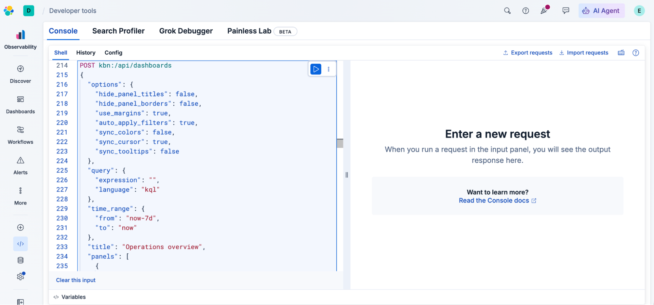Collapse the side navigation panel icon
Image resolution: width=654 pixels, height=305 pixels.
[21, 302]
